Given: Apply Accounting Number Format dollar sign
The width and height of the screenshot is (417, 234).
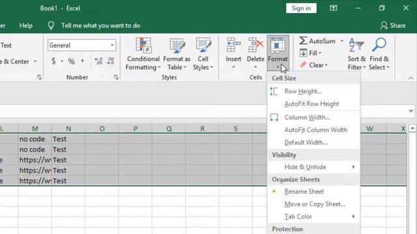Looking at the screenshot, I should (53, 61).
